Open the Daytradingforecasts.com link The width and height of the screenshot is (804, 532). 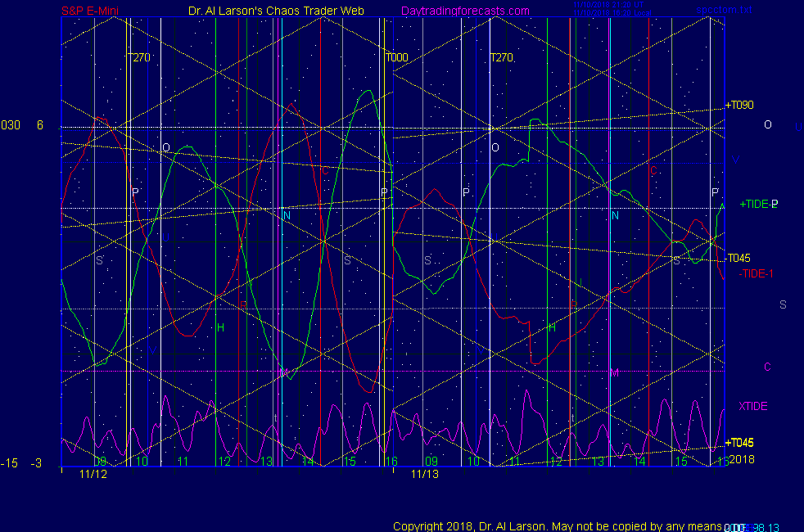[x=465, y=11]
